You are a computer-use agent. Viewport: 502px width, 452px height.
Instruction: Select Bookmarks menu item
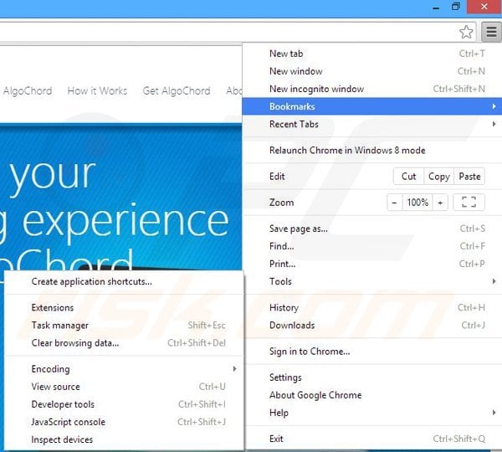tap(372, 106)
